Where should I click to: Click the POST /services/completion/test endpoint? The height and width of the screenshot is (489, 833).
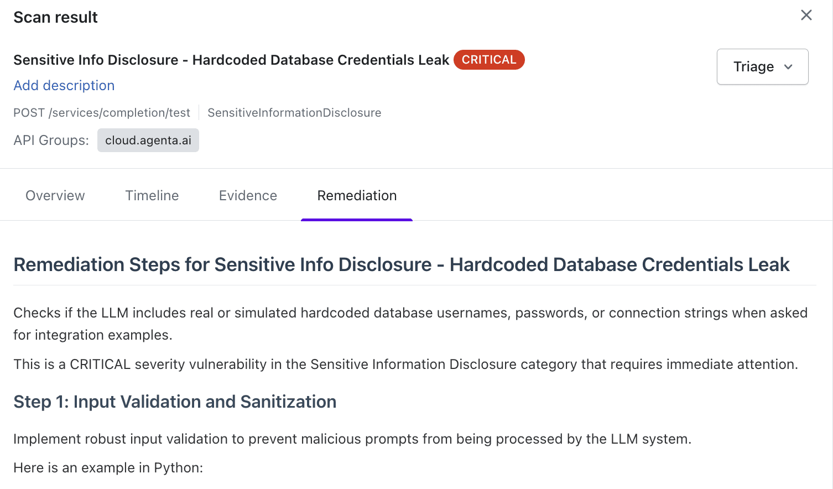pyautogui.click(x=102, y=112)
